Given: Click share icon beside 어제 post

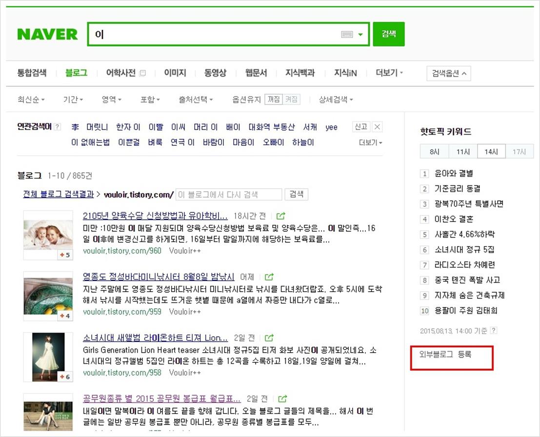Looking at the screenshot, I should 269,277.
